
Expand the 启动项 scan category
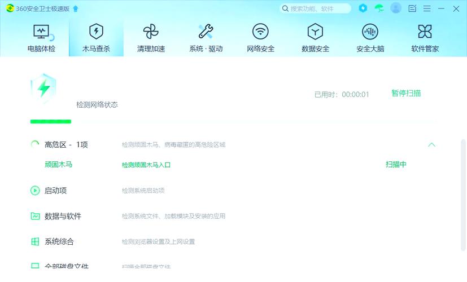coord(55,191)
